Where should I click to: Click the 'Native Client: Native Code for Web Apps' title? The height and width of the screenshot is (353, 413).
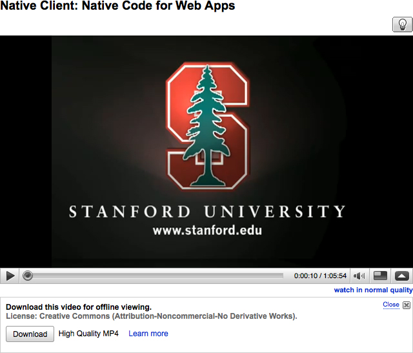coord(117,6)
